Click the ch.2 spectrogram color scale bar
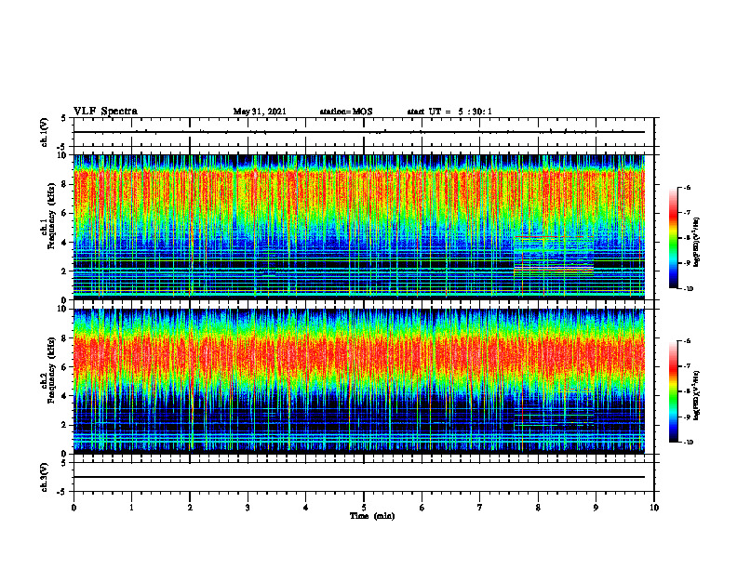737x569 pixels. click(x=673, y=391)
